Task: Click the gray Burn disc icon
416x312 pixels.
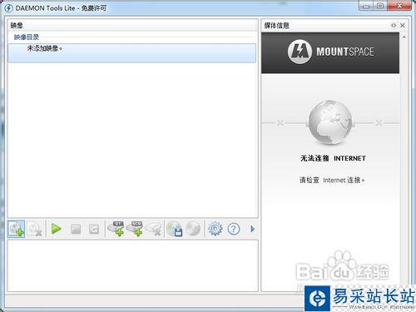Action: pyautogui.click(x=193, y=229)
